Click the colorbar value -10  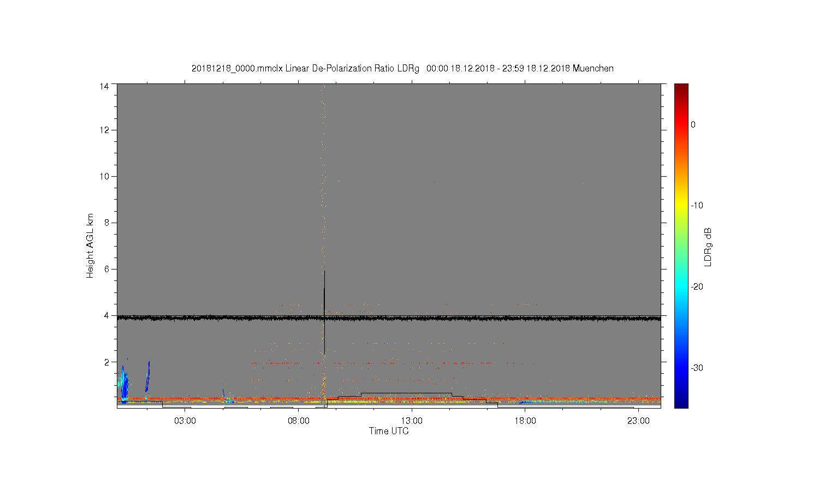tap(697, 206)
